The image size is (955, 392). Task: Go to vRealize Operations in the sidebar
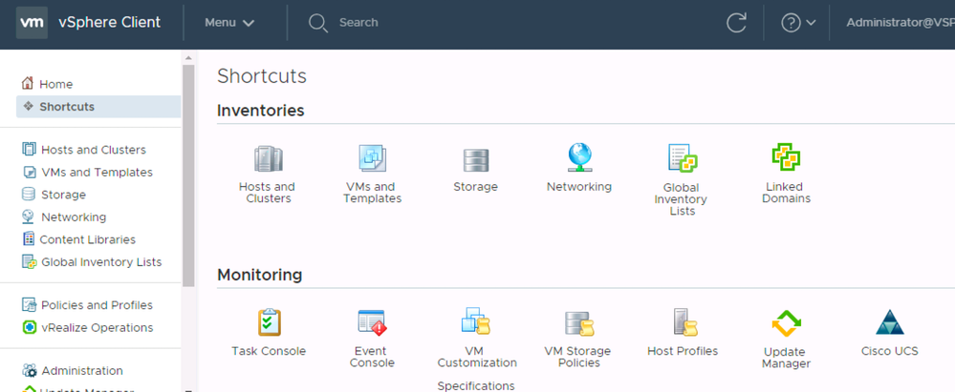tap(98, 327)
